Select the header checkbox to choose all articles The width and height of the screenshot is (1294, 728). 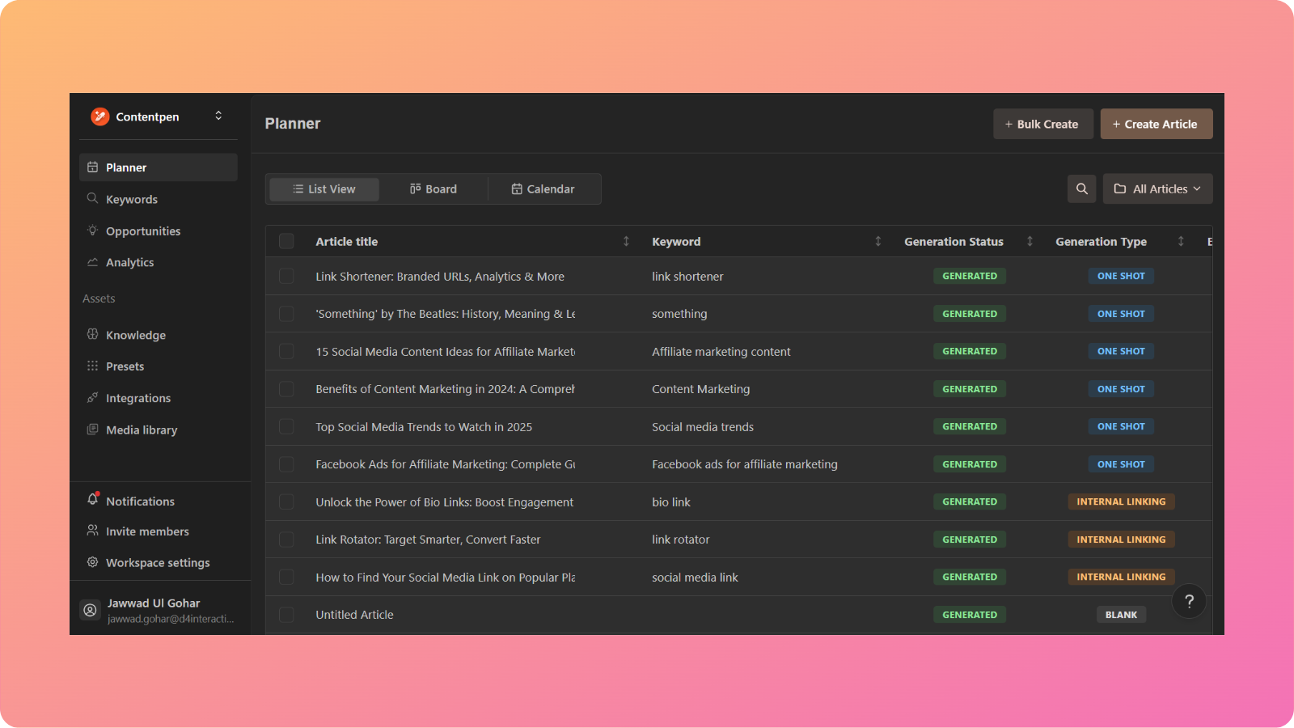tap(286, 241)
